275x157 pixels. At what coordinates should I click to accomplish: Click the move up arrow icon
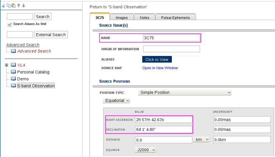pyautogui.click(x=19, y=6)
